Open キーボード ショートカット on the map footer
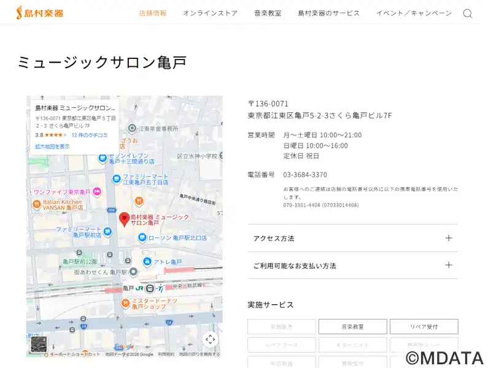Screen dimensions: 491x368 point(75,355)
